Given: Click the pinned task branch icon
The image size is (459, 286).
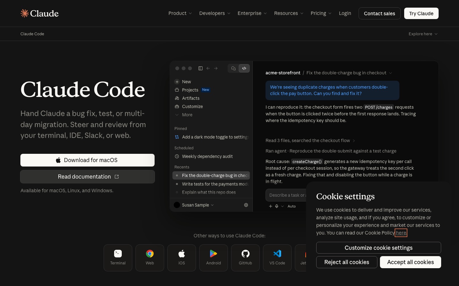Looking at the screenshot, I should pos(177,137).
